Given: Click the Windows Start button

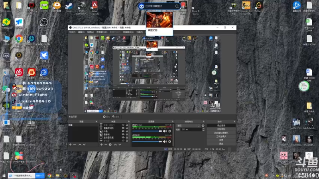Looking at the screenshot, I should click(x=4, y=175).
